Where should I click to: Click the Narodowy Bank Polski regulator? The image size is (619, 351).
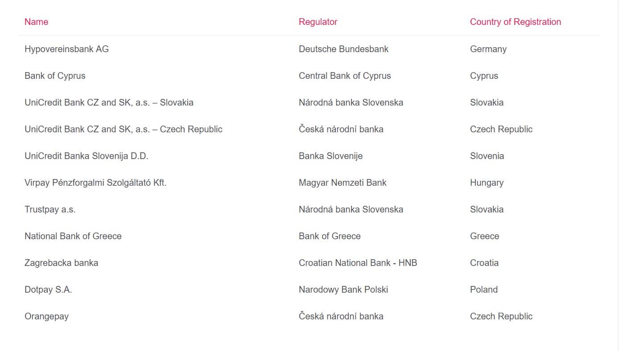(343, 290)
